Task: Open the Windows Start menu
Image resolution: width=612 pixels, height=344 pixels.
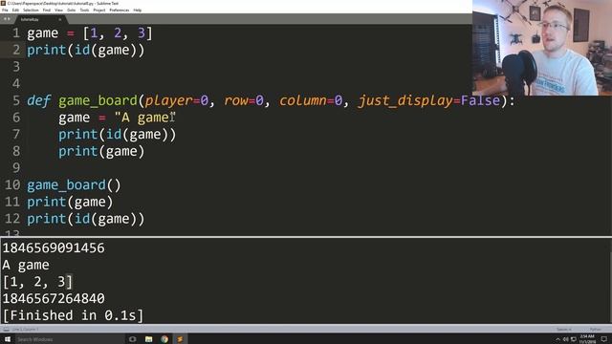Action: coord(7,339)
